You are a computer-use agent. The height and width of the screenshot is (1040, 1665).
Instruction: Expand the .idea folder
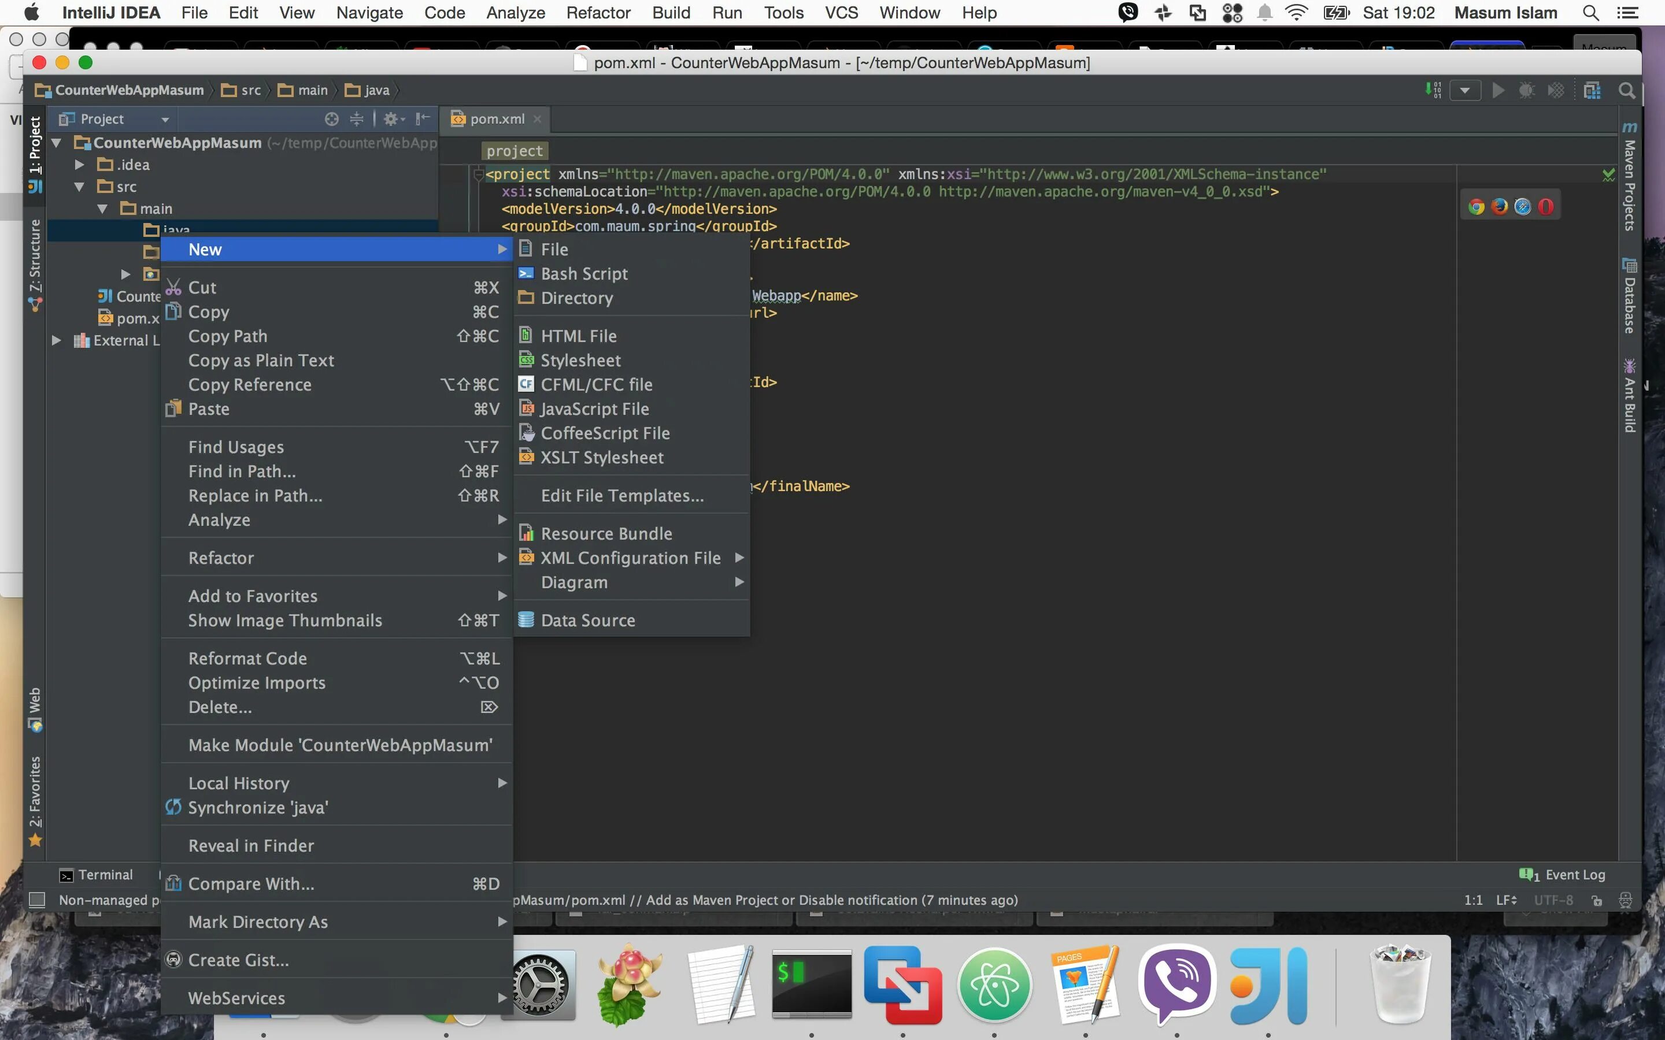tap(80, 165)
